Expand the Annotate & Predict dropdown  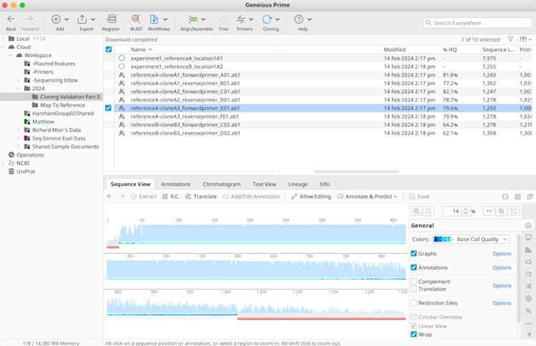tap(368, 197)
